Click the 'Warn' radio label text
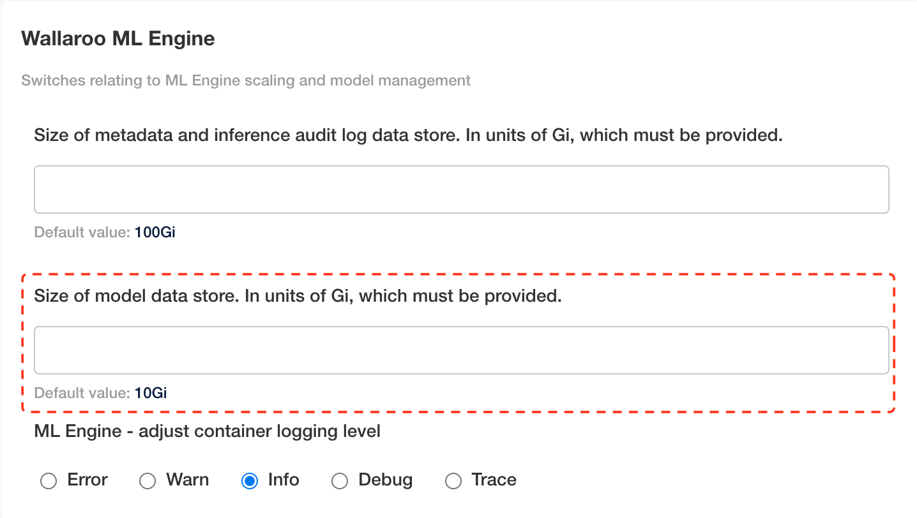This screenshot has width=917, height=518. pos(188,480)
